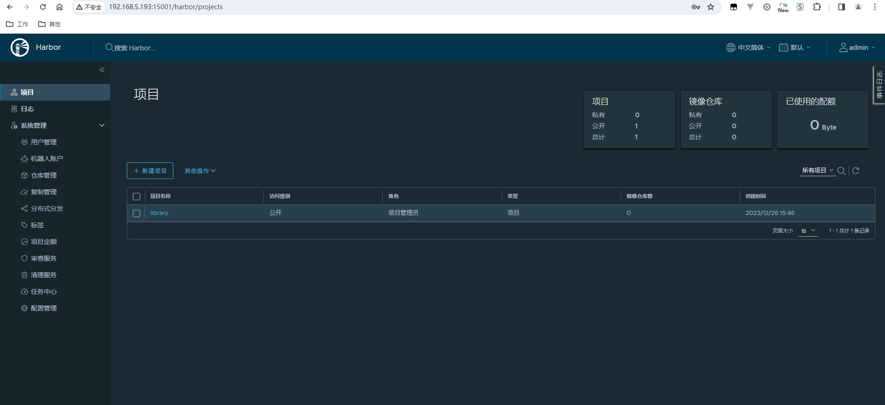
Task: Open the right-side event log tab
Action: 879,85
